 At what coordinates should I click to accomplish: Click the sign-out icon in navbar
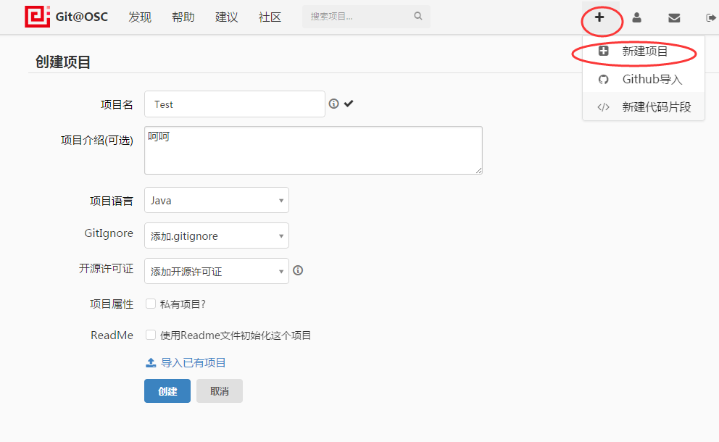tap(711, 18)
